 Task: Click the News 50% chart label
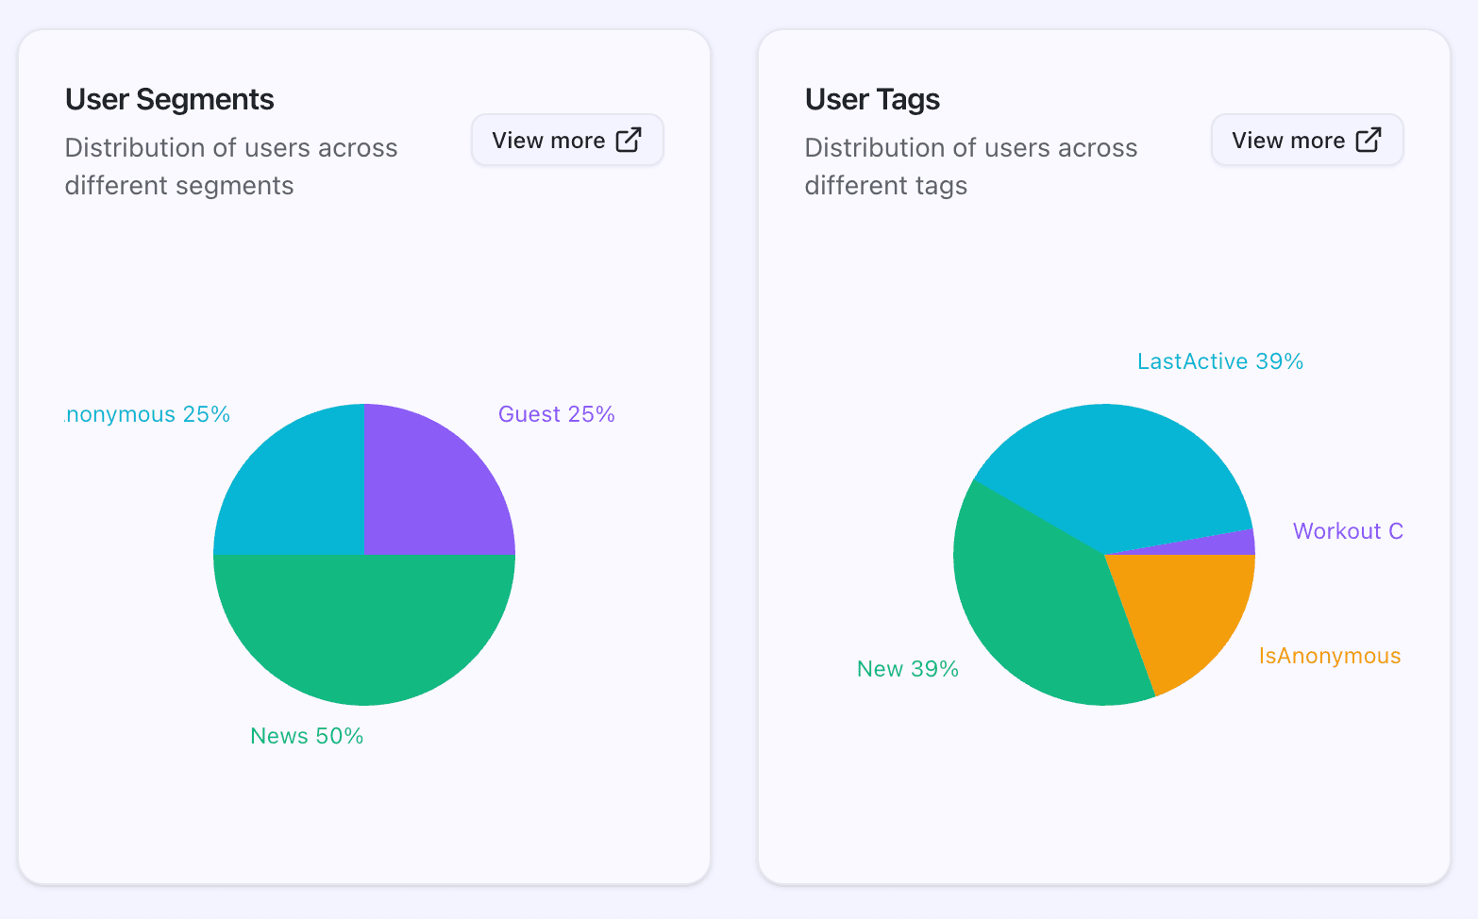(x=307, y=736)
